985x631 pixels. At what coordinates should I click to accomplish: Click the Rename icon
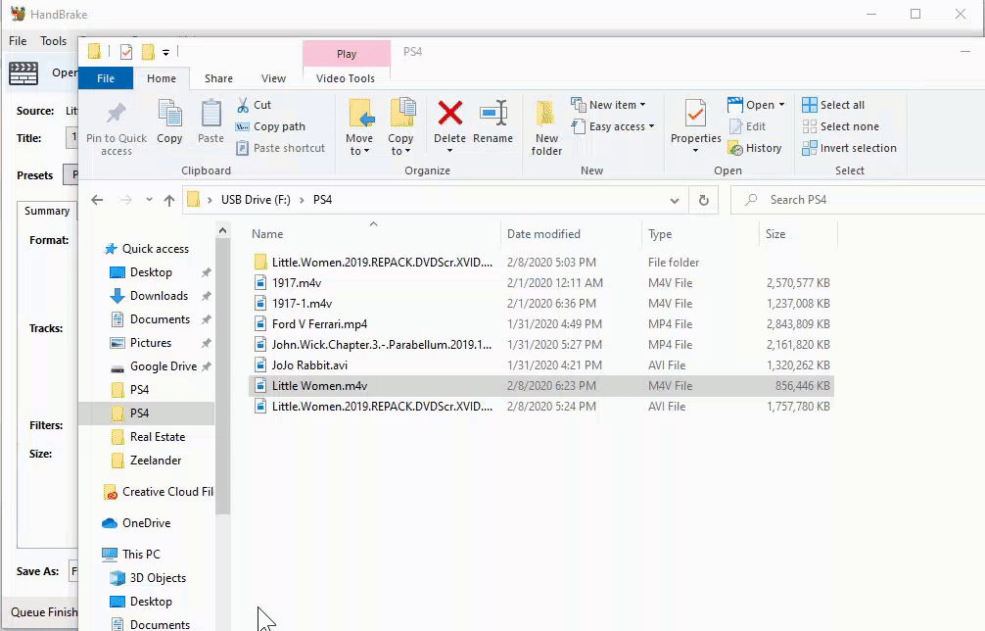tap(493, 113)
